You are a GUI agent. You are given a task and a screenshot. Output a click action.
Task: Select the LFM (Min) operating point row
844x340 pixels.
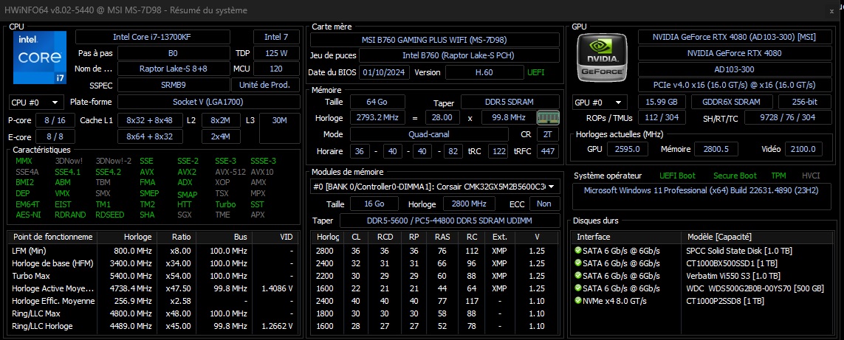(x=154, y=251)
